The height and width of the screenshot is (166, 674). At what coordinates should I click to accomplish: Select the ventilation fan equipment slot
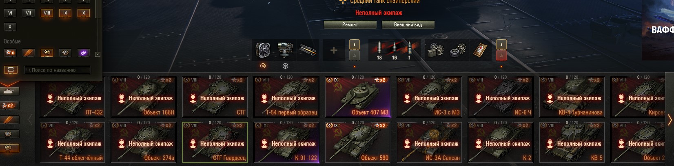[263, 50]
